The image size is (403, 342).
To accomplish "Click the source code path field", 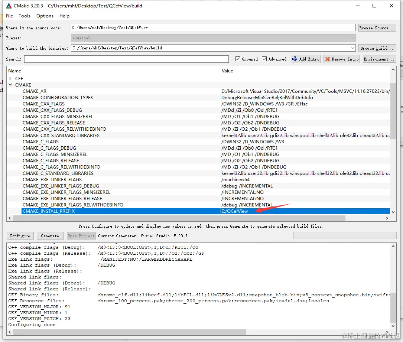I will pyautogui.click(x=213, y=27).
